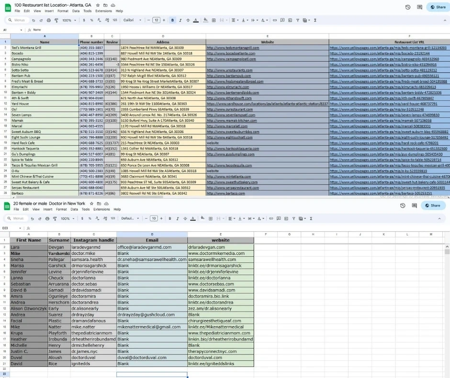450x378 pixels.
Task: Insert link in Restaurant sheet toolbar
Action: click(275, 20)
